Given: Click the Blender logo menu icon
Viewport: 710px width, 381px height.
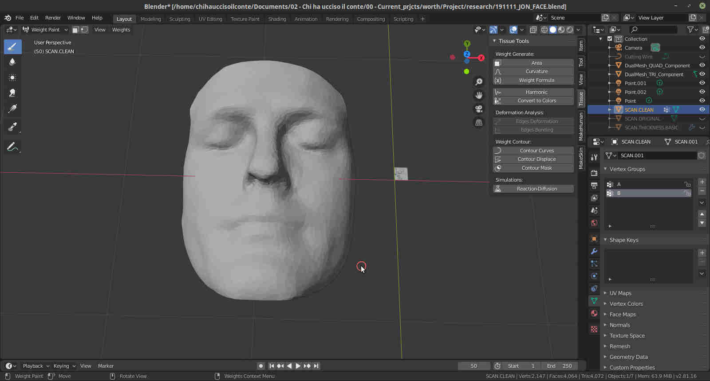Looking at the screenshot, I should tap(8, 18).
